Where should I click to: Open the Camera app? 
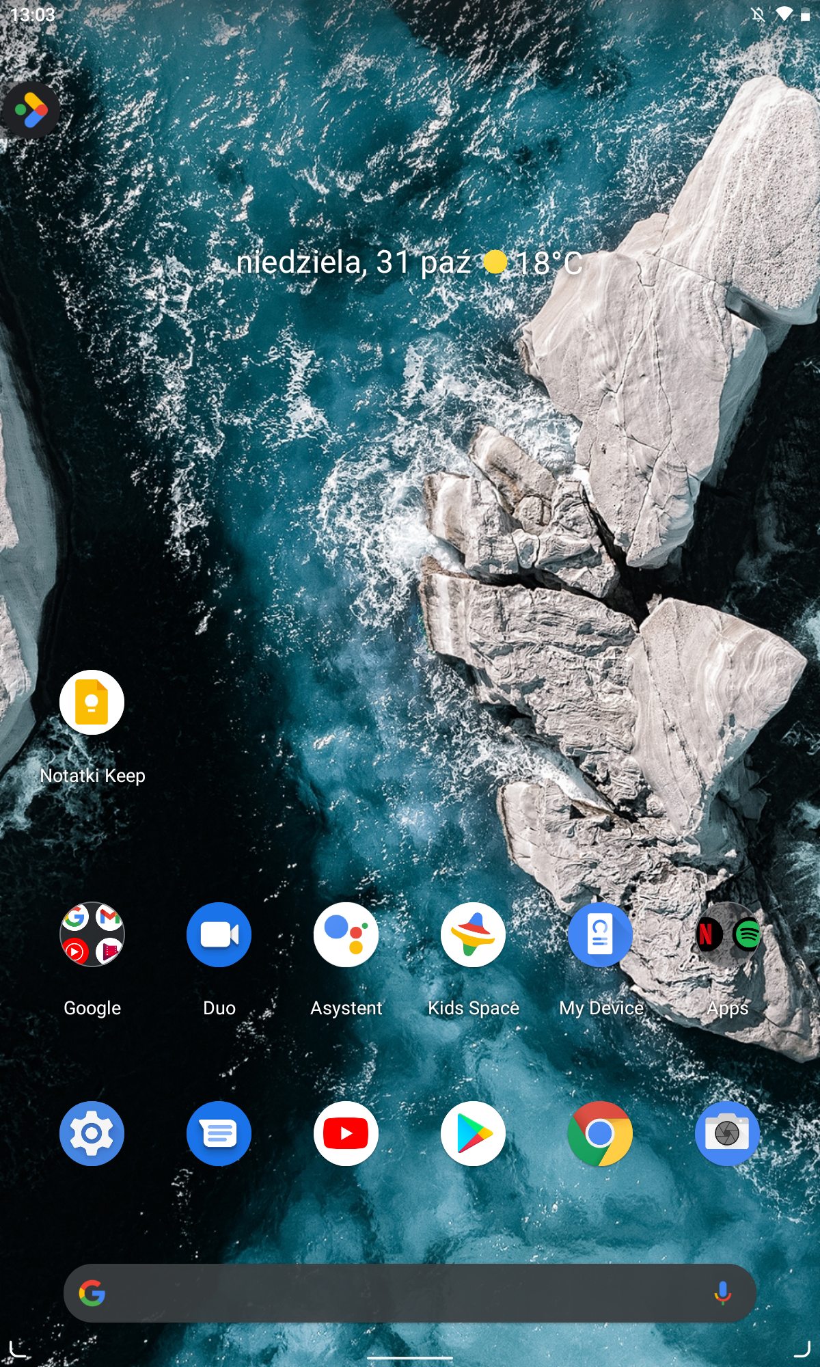tap(727, 1133)
